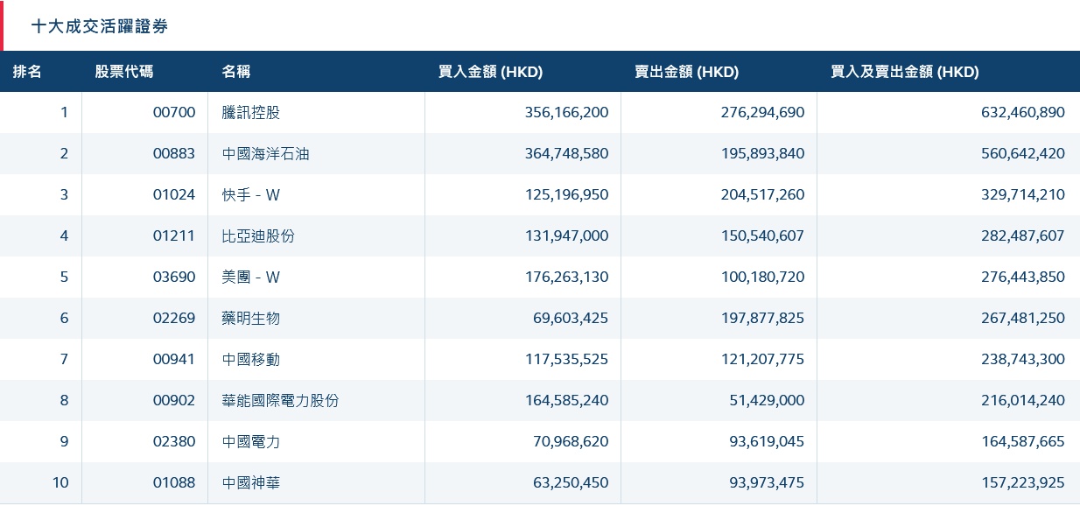Click stock code 01088
This screenshot has height=506, width=1080.
click(174, 482)
